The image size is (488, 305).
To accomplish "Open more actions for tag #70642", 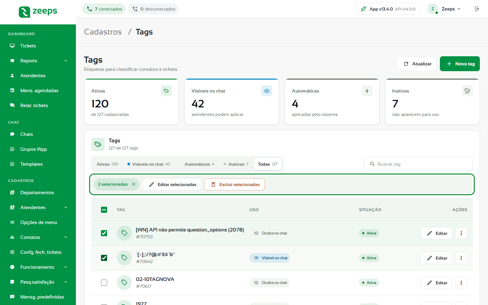I will pyautogui.click(x=461, y=258).
